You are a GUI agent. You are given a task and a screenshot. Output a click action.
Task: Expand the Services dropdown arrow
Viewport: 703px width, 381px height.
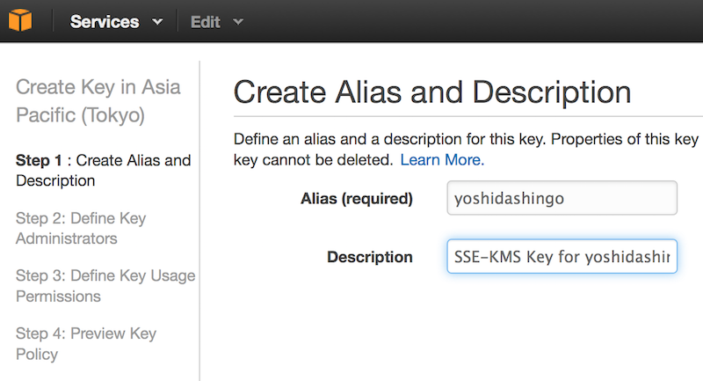click(157, 21)
